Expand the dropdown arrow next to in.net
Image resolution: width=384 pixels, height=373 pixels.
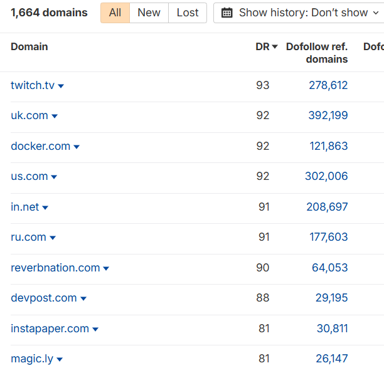(45, 208)
